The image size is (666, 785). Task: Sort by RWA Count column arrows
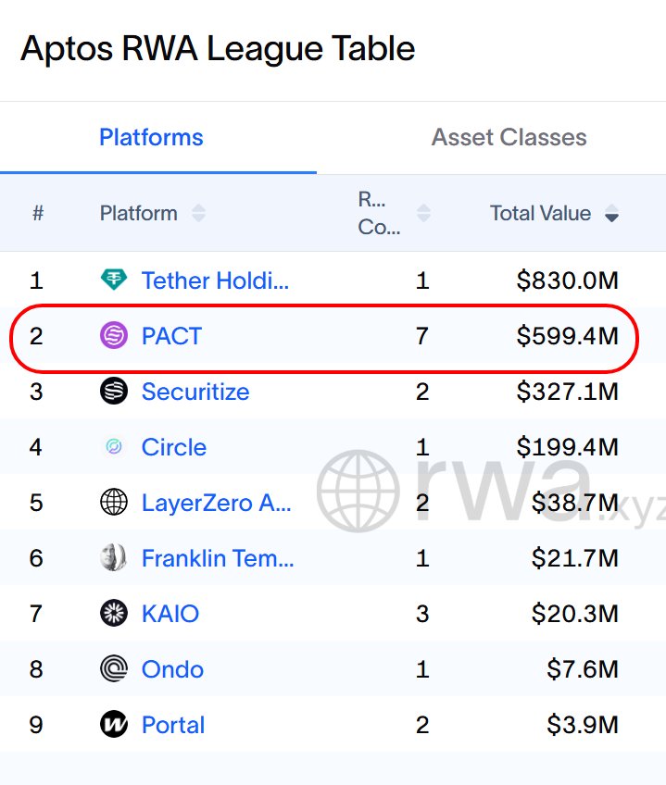423,214
